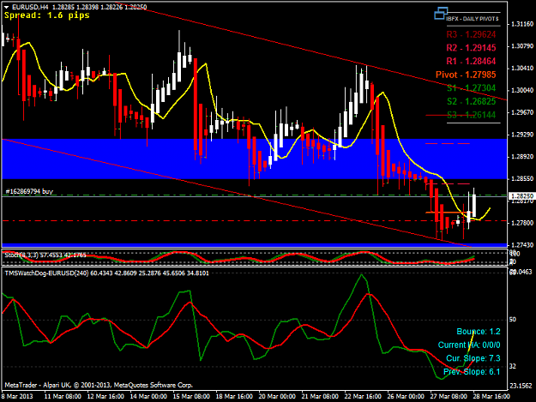The height and width of the screenshot is (402, 536).
Task: Click the 'Bounce: 1.2' readout
Action: 479,332
